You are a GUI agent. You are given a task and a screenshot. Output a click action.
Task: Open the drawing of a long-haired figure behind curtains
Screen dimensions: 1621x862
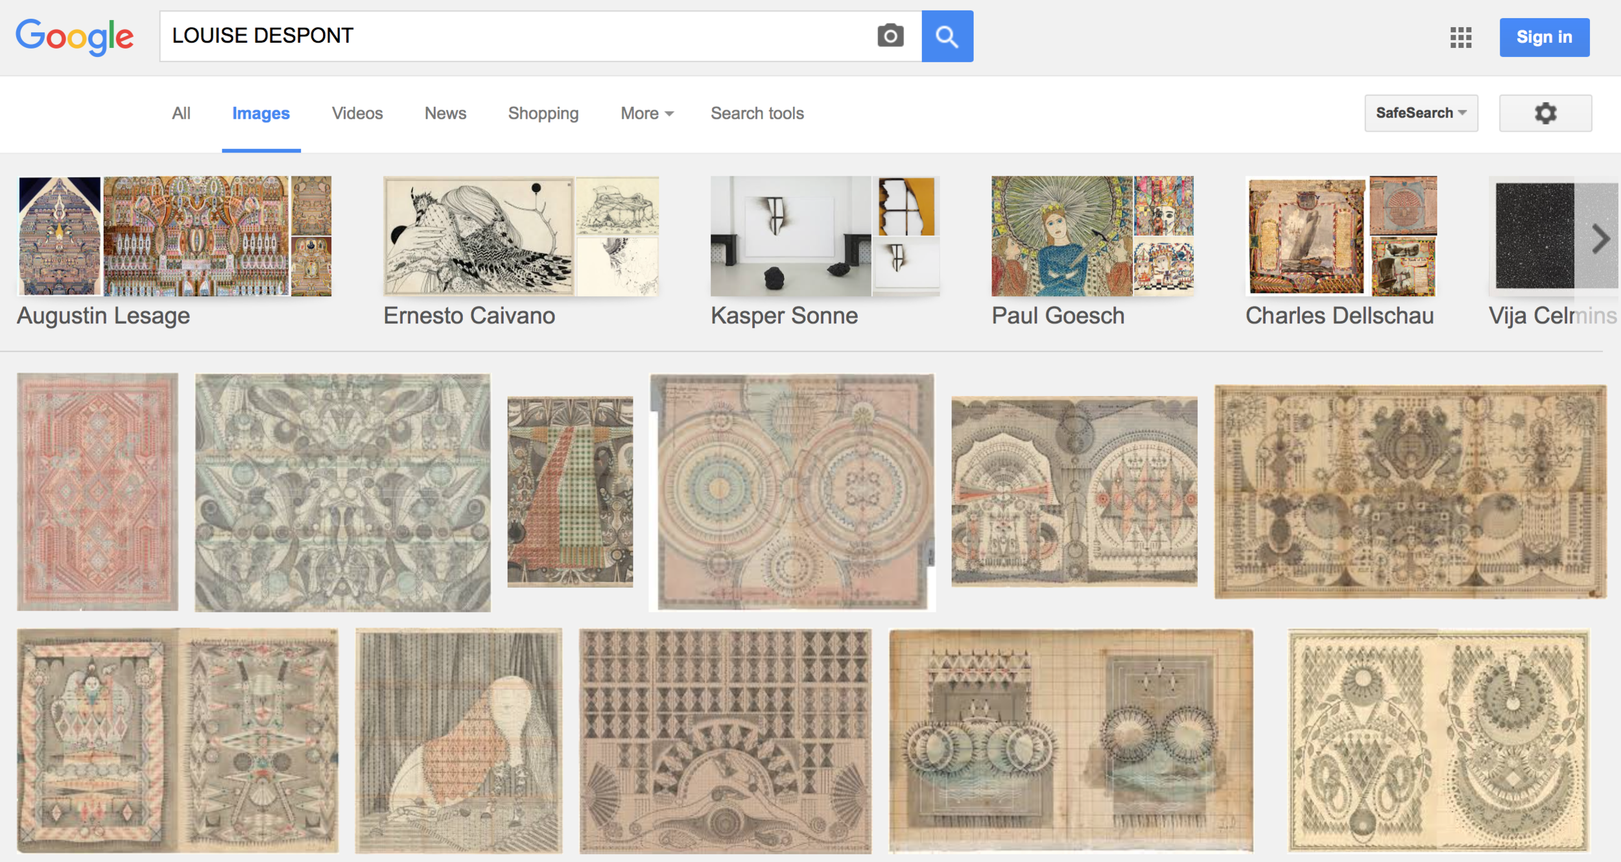pyautogui.click(x=459, y=741)
